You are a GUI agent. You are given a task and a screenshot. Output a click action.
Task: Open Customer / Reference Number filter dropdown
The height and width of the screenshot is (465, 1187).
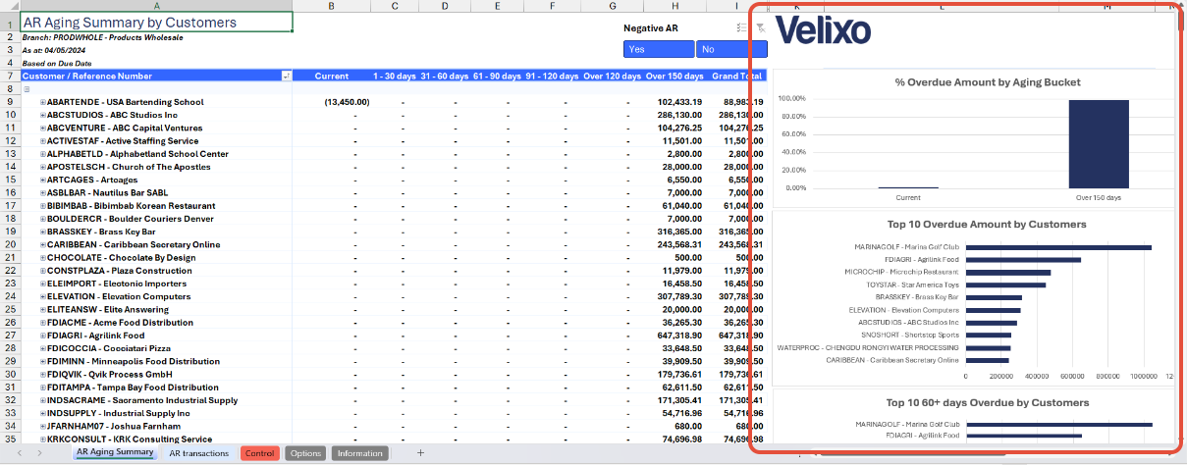point(287,76)
